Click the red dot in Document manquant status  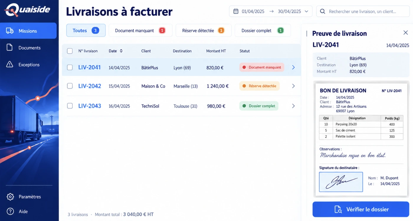pyautogui.click(x=244, y=67)
